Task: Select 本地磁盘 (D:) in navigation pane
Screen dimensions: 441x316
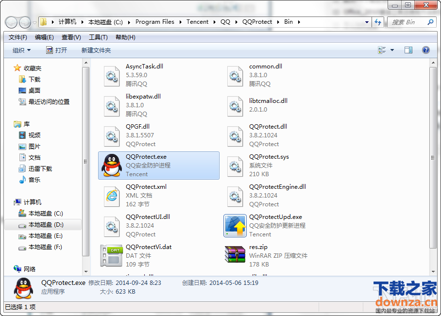Action: pyautogui.click(x=45, y=225)
